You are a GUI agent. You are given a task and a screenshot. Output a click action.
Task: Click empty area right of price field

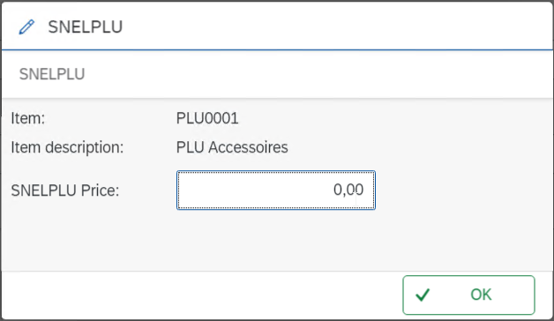coord(463,190)
